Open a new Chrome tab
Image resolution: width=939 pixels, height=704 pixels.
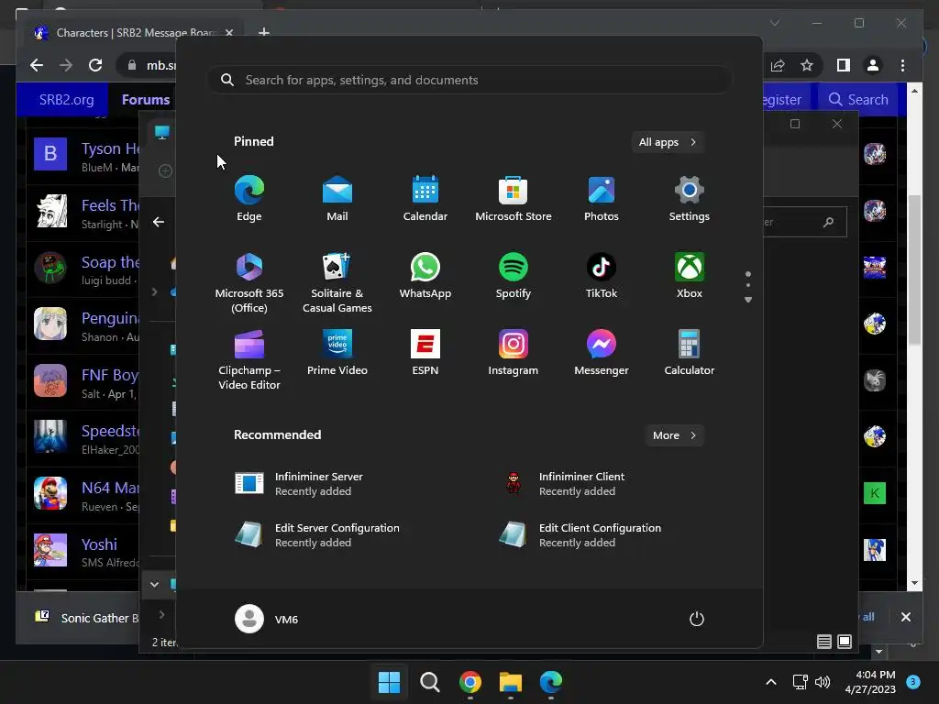tap(263, 32)
